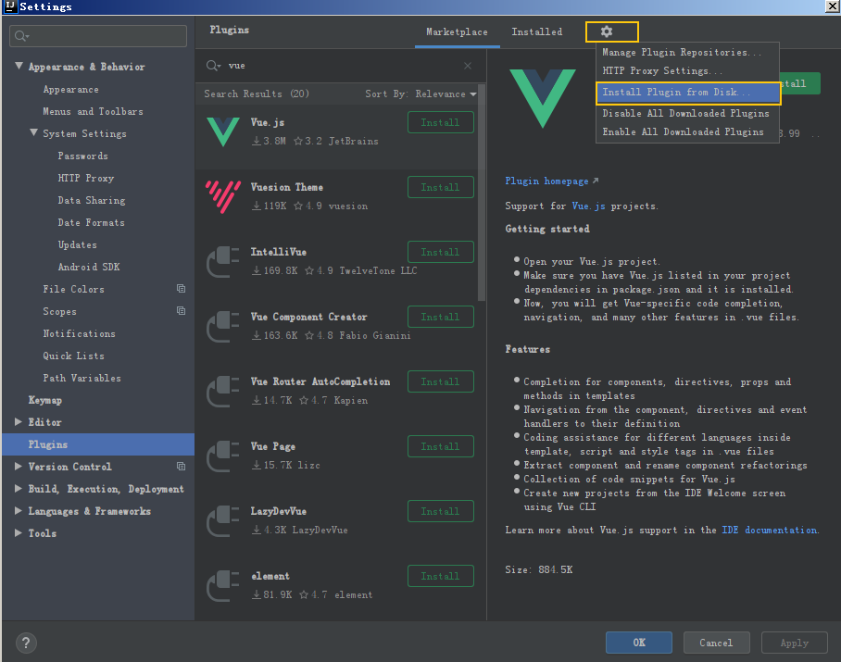Choose HTTP Proxy Settings menu item
This screenshot has width=841, height=662.
point(687,70)
